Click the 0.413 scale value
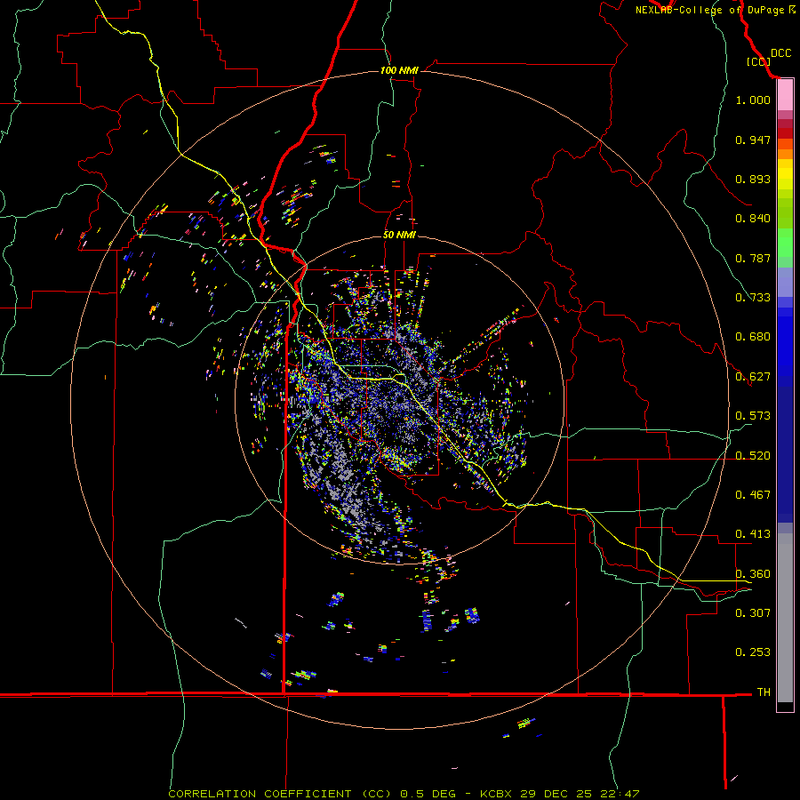This screenshot has height=800, width=800. (x=753, y=534)
